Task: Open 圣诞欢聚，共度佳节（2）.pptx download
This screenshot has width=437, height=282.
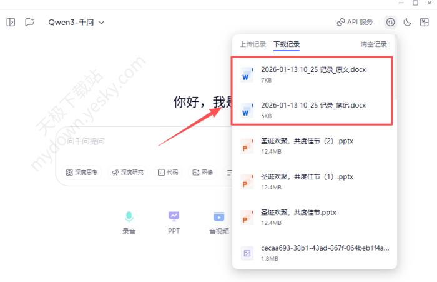Action: point(307,141)
